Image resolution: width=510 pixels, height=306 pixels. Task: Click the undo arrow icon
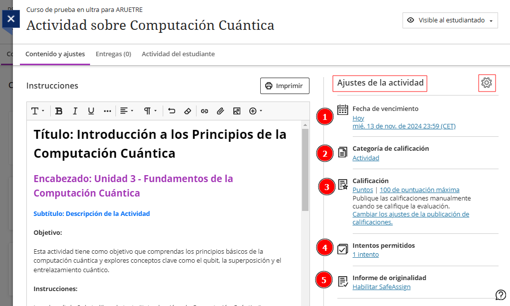tap(172, 111)
